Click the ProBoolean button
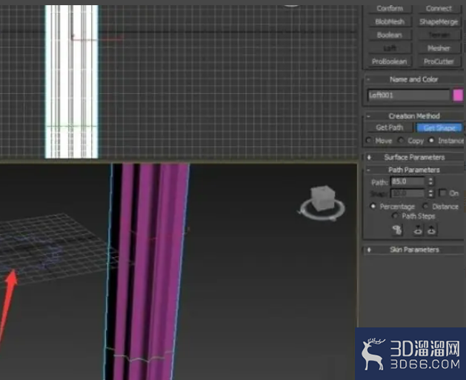 (390, 61)
